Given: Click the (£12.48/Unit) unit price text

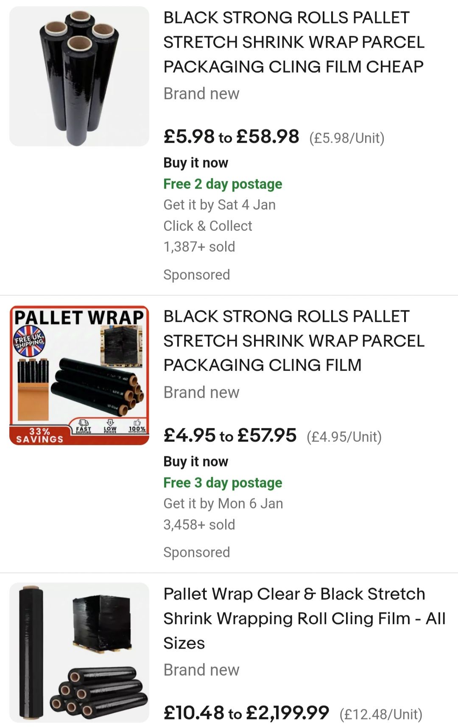Looking at the screenshot, I should [x=381, y=714].
